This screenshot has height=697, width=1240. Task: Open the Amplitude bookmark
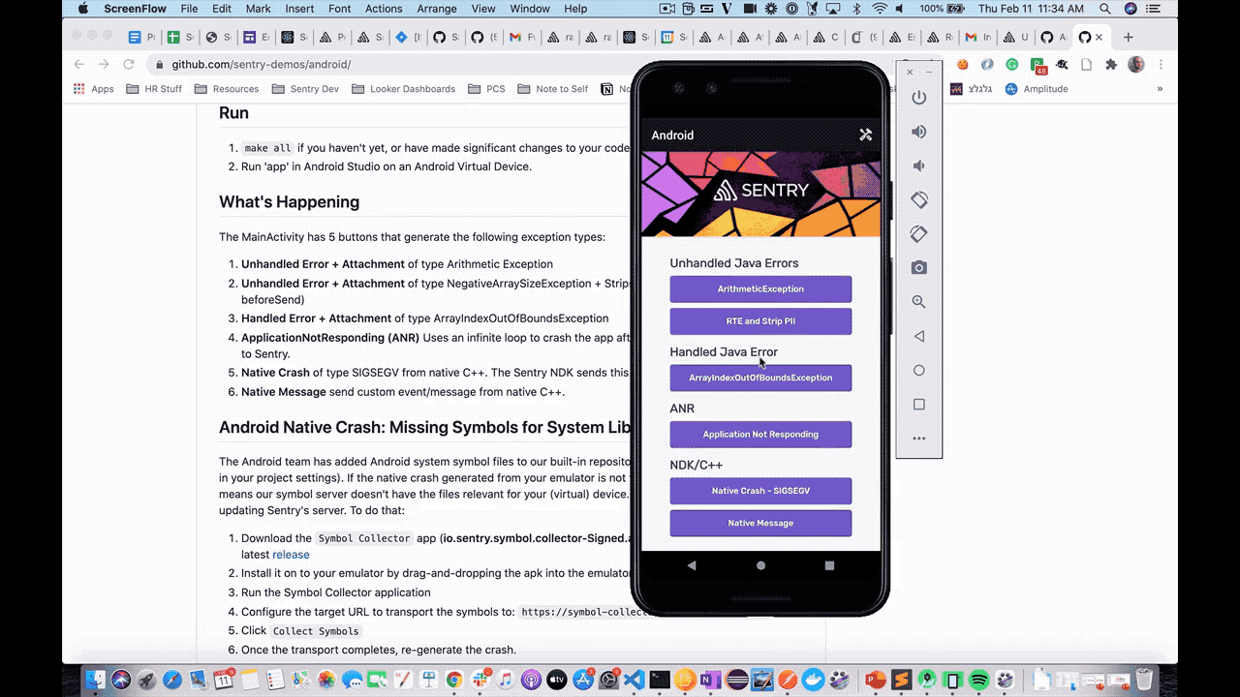1037,89
